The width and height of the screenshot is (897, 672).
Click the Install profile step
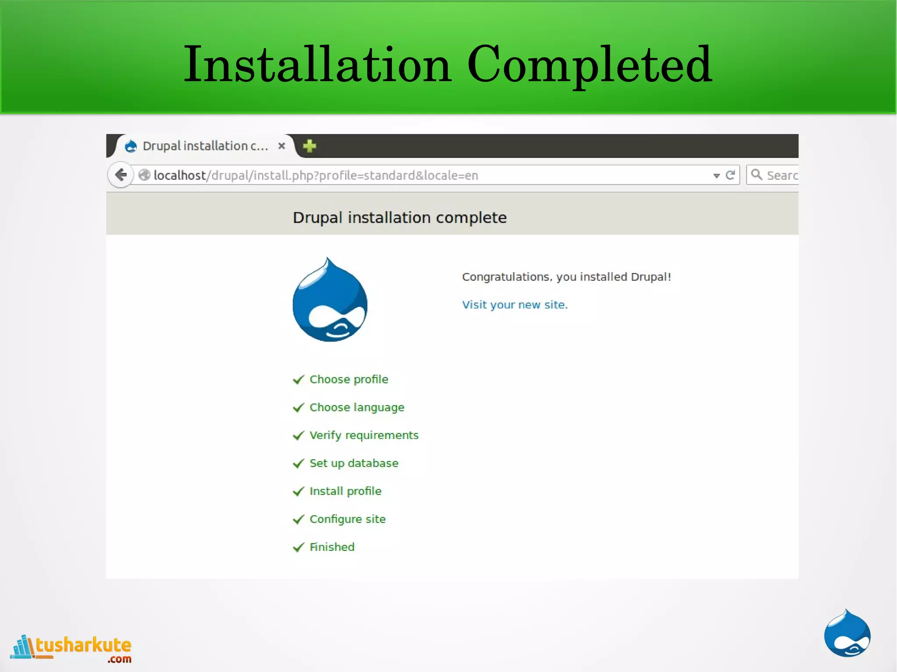[x=345, y=491]
